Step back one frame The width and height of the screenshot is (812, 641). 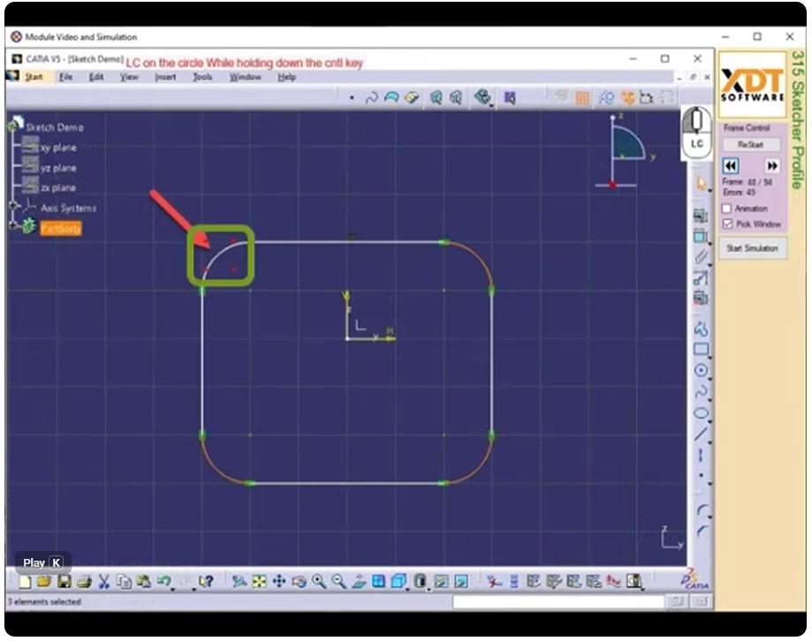click(731, 166)
